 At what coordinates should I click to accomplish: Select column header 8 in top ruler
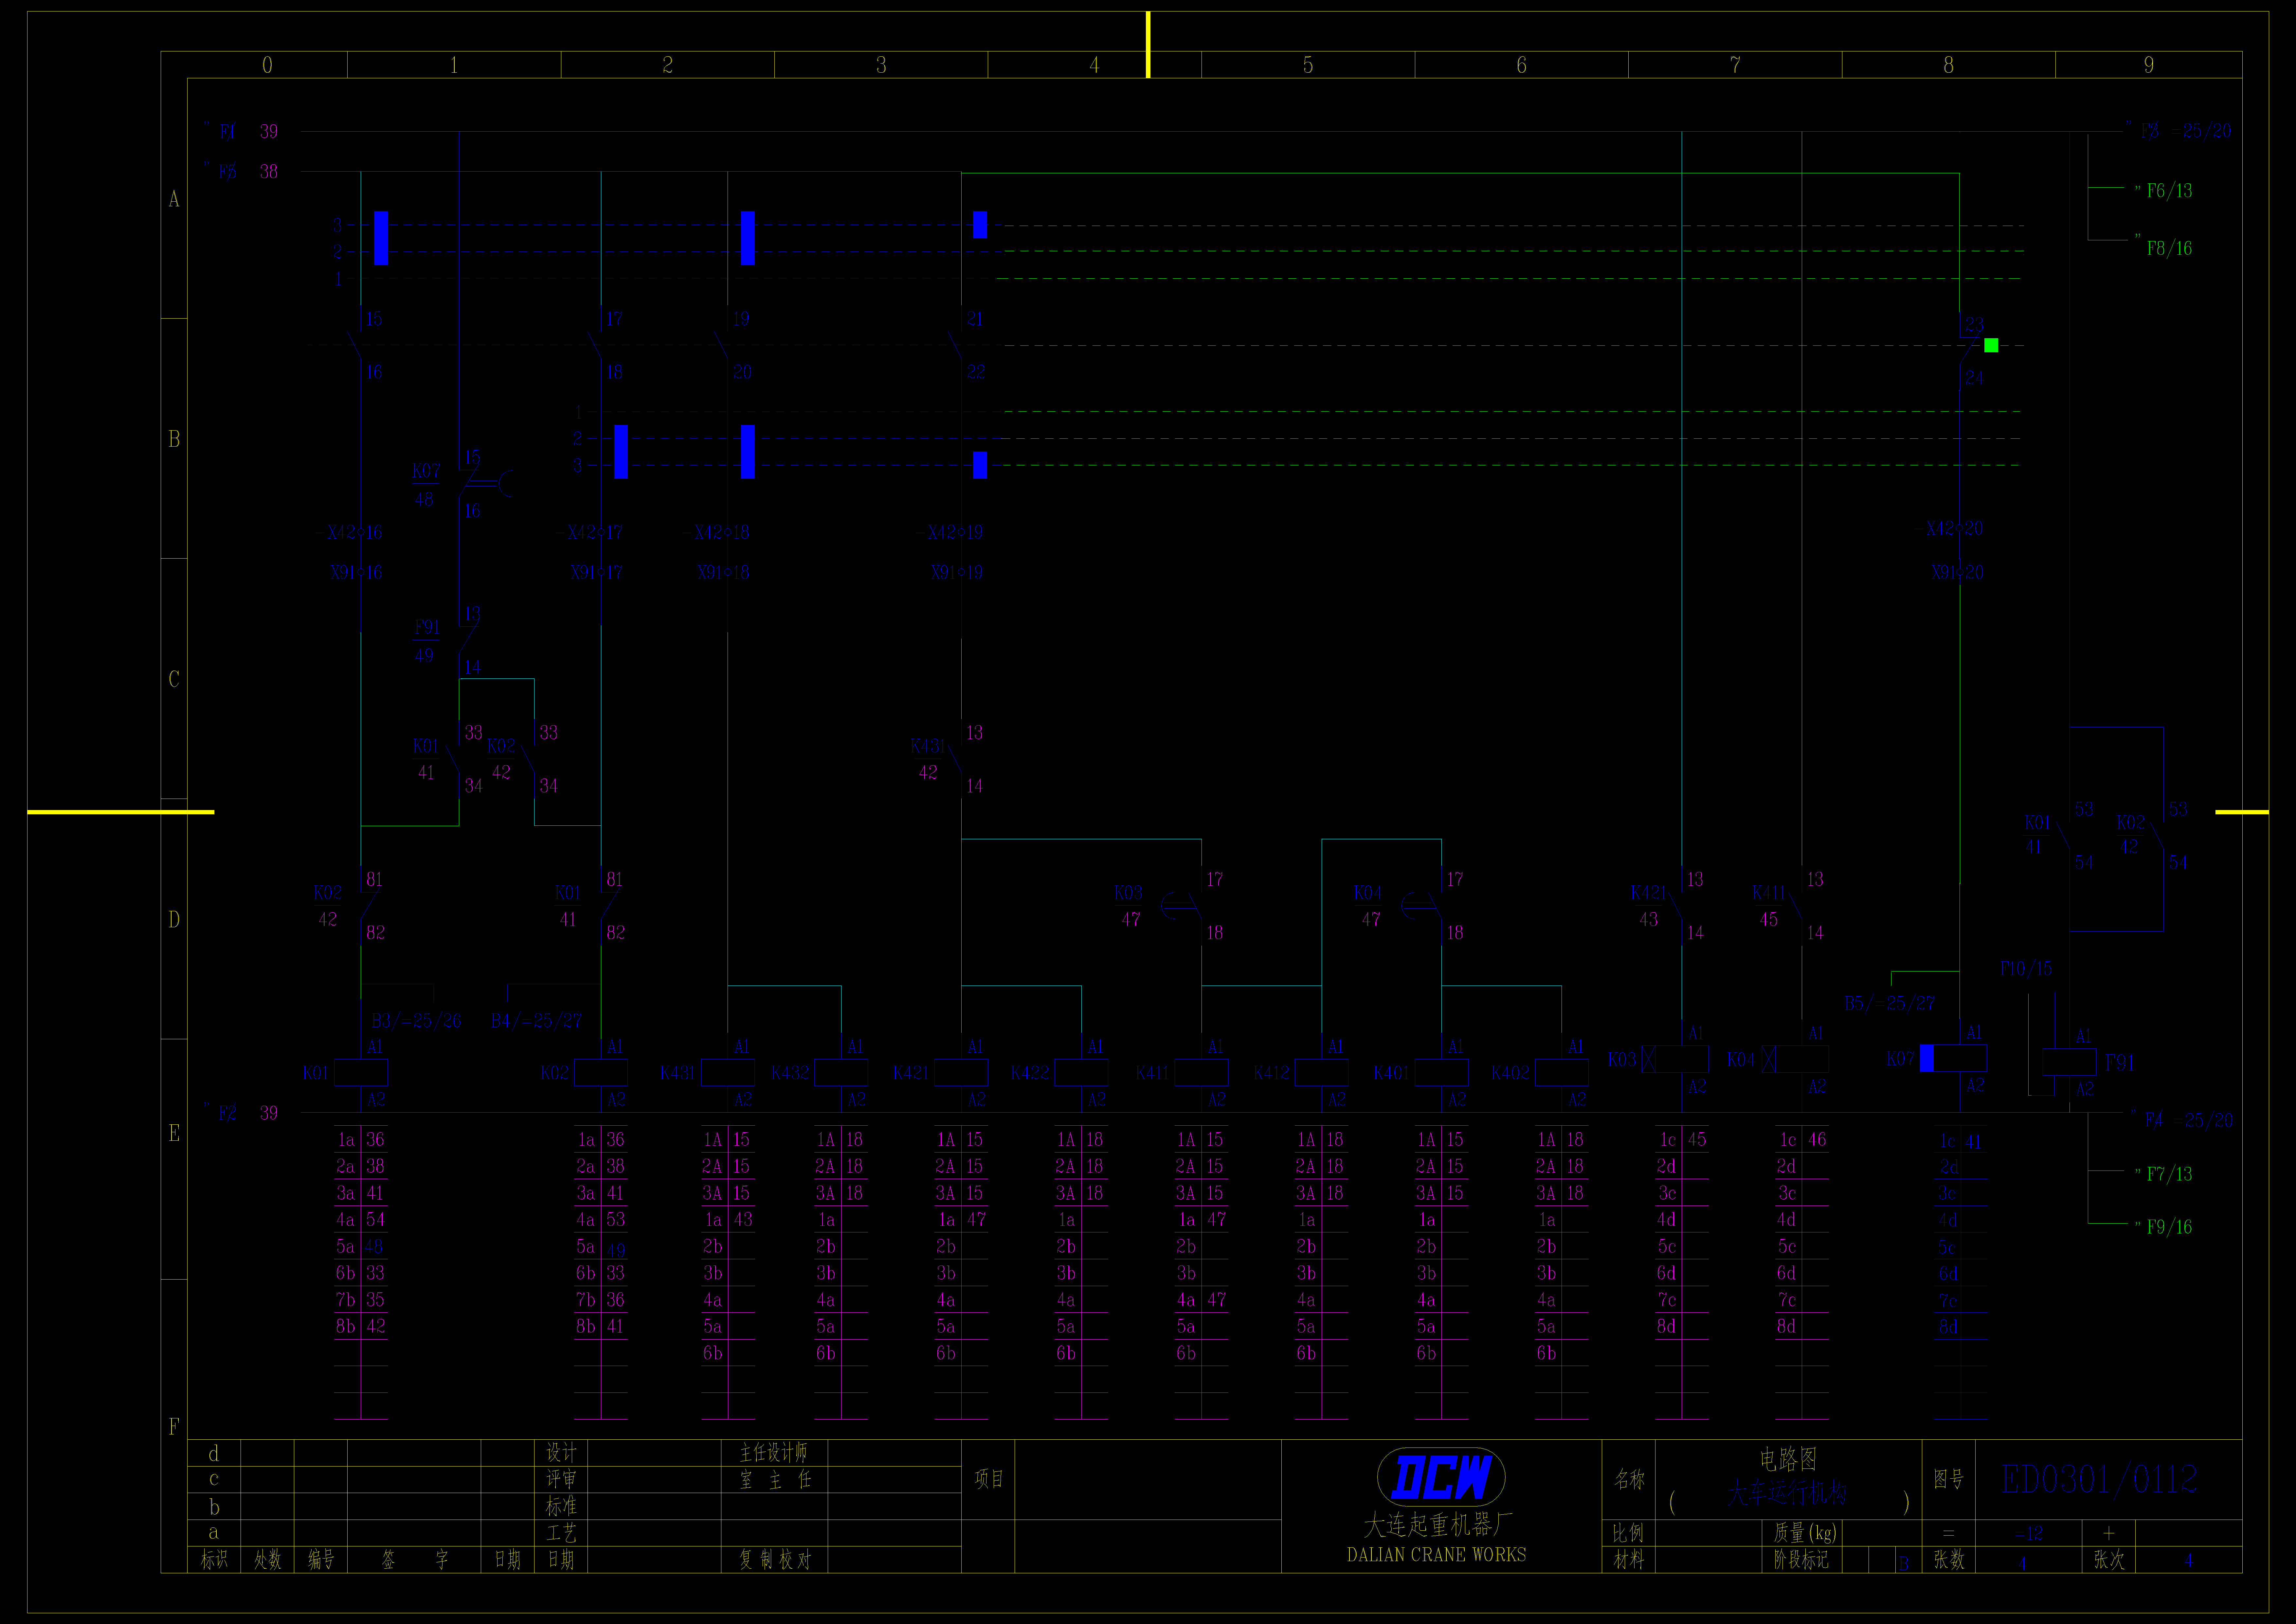(x=1948, y=65)
